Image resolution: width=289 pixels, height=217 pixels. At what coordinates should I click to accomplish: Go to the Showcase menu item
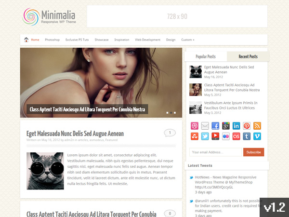(102, 40)
